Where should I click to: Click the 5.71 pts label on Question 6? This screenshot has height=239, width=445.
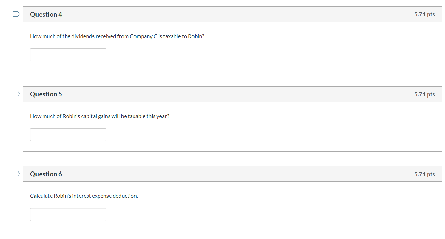(425, 174)
